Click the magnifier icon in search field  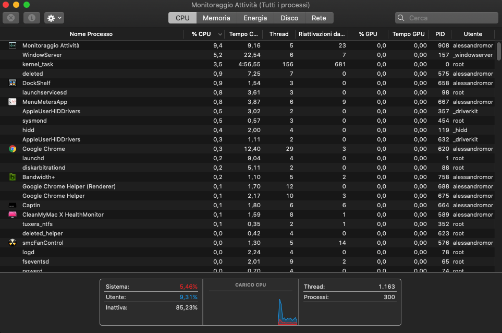(401, 18)
